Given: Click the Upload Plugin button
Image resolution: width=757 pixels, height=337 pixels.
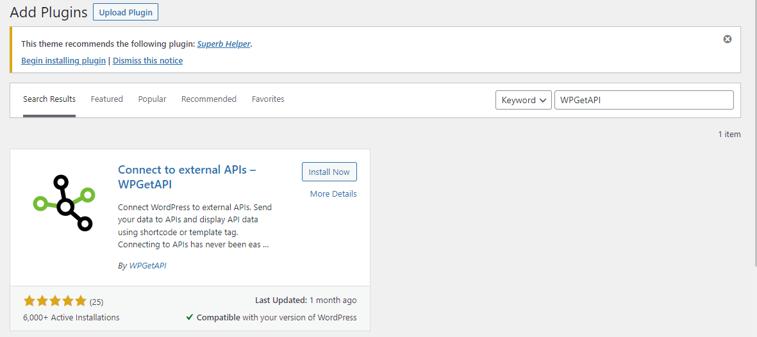Looking at the screenshot, I should (126, 13).
